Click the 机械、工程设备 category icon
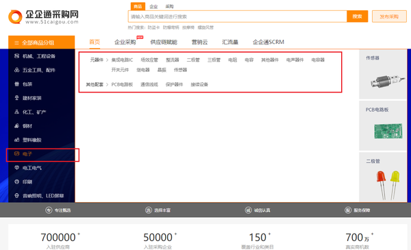 pyautogui.click(x=16, y=56)
